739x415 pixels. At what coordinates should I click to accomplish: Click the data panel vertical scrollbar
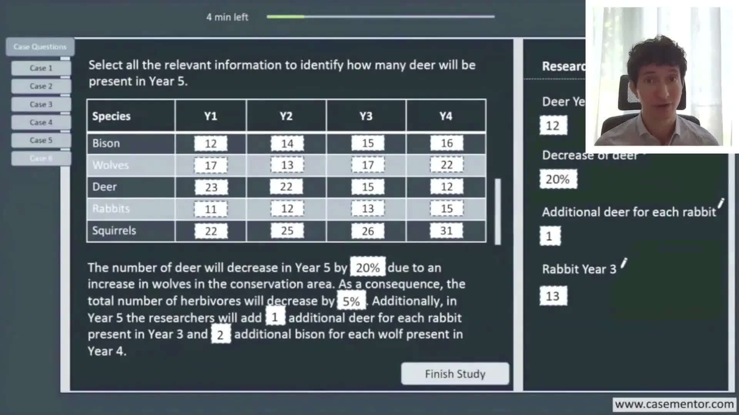tap(498, 211)
